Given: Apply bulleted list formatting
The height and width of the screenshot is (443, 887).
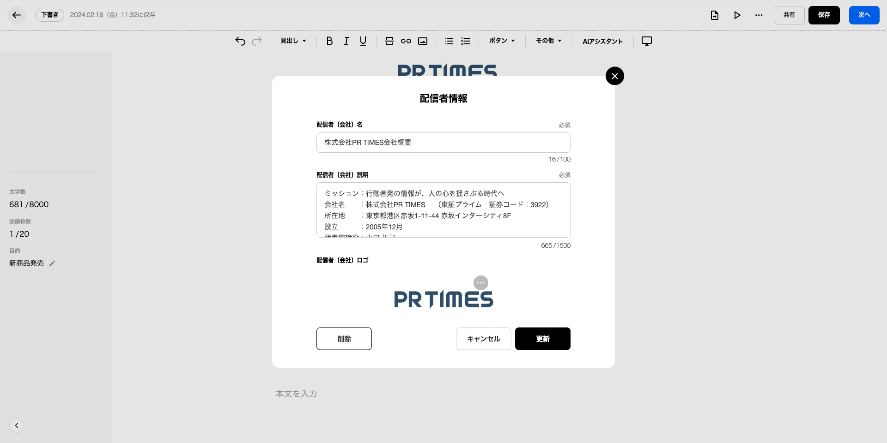Looking at the screenshot, I should coord(449,41).
